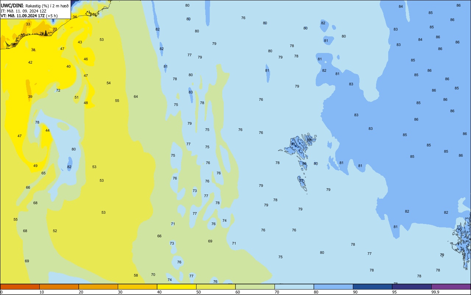
Task: Pick the gold 30–40 legend swatch
Action: point(137,287)
